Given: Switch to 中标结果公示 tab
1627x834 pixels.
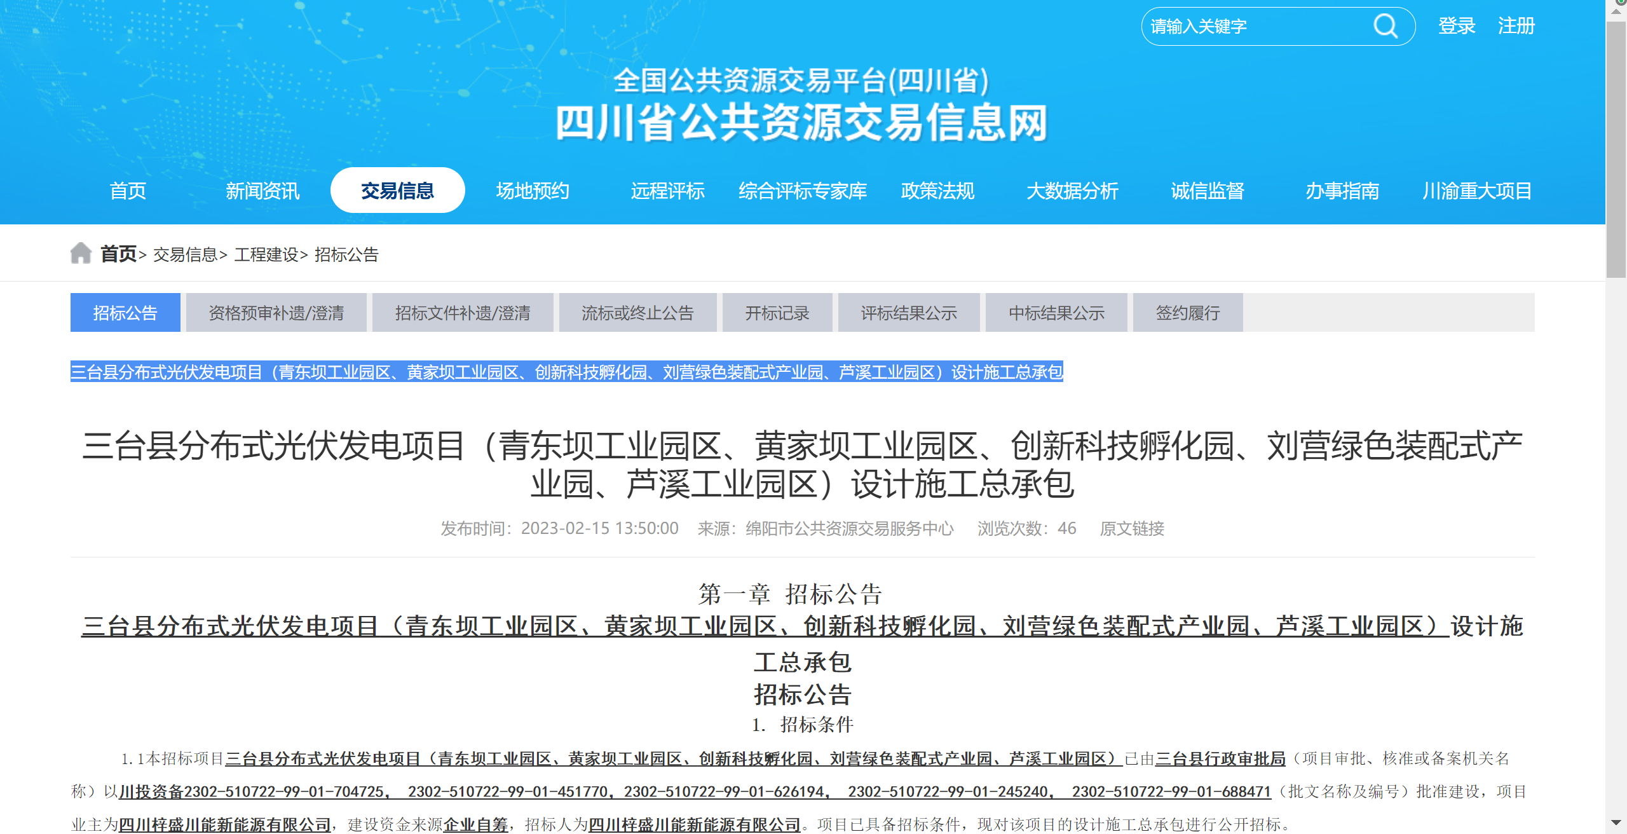Looking at the screenshot, I should (x=1056, y=313).
